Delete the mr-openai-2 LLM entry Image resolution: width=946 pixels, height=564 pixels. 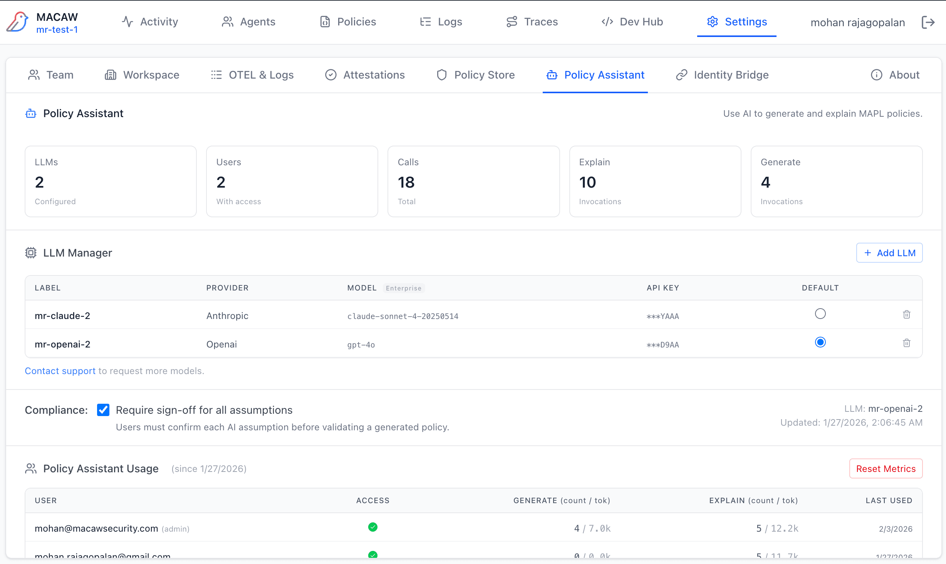906,343
